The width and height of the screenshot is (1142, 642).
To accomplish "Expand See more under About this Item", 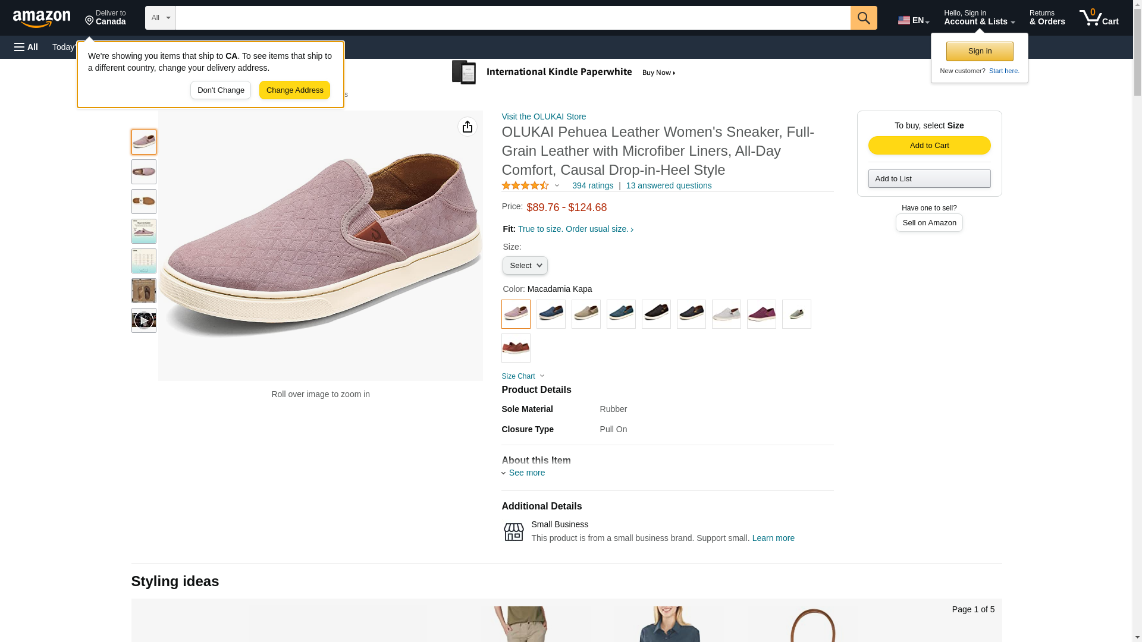I will (526, 473).
